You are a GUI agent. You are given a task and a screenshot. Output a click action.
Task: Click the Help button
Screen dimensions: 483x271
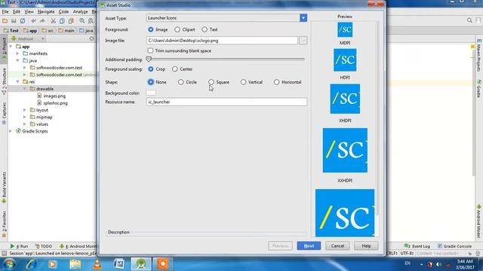[366, 246]
